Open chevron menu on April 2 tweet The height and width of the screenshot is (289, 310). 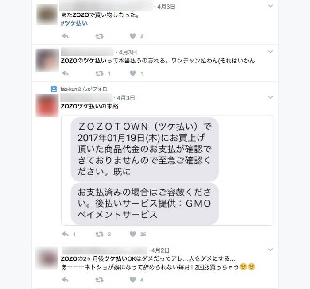271,250
